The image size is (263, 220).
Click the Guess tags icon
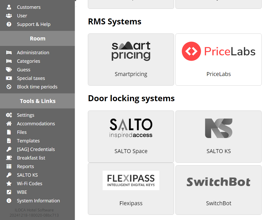[x=9, y=70]
